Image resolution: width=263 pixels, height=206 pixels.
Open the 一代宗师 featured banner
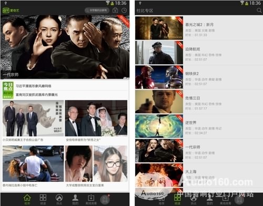[x=65, y=47]
